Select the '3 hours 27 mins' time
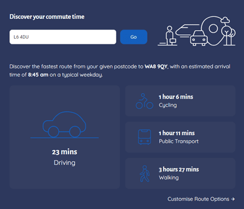Screen dimensions: 244x209 [x=179, y=169]
